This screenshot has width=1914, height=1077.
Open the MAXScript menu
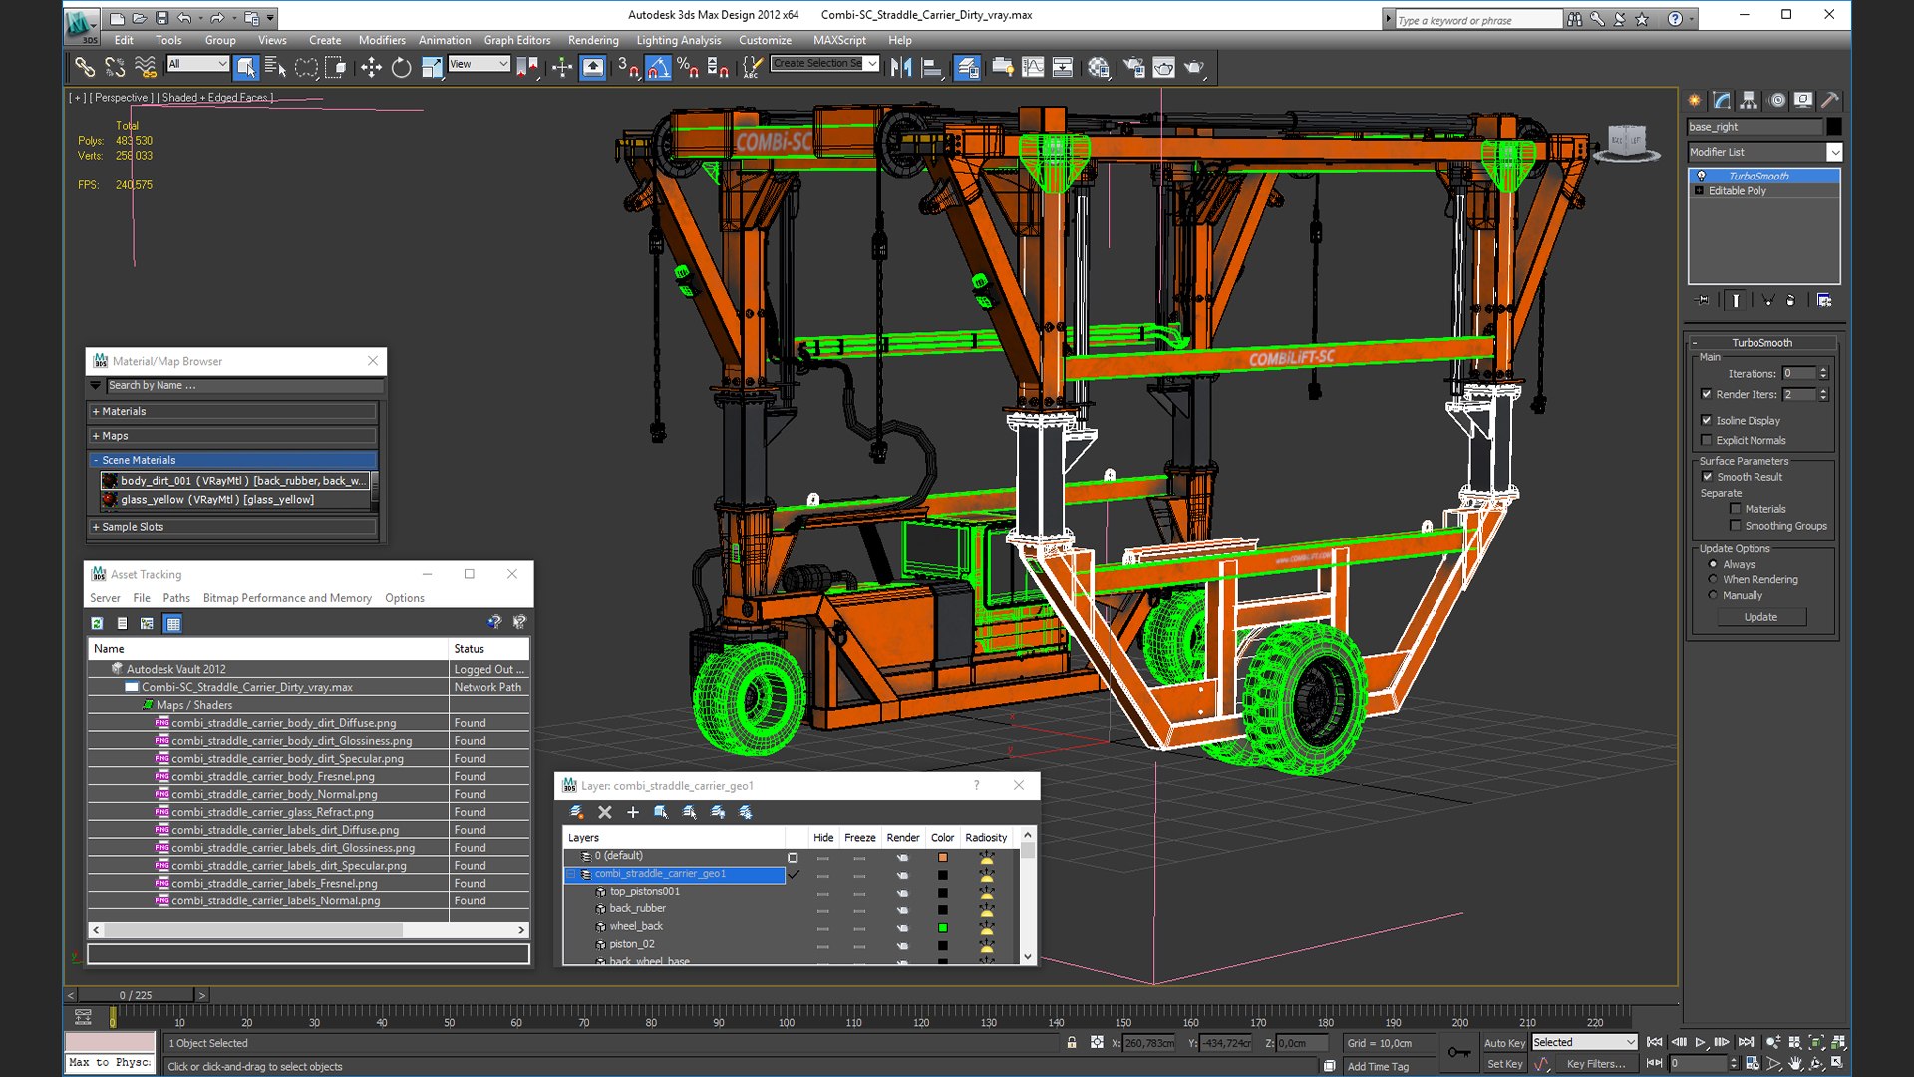coord(839,40)
